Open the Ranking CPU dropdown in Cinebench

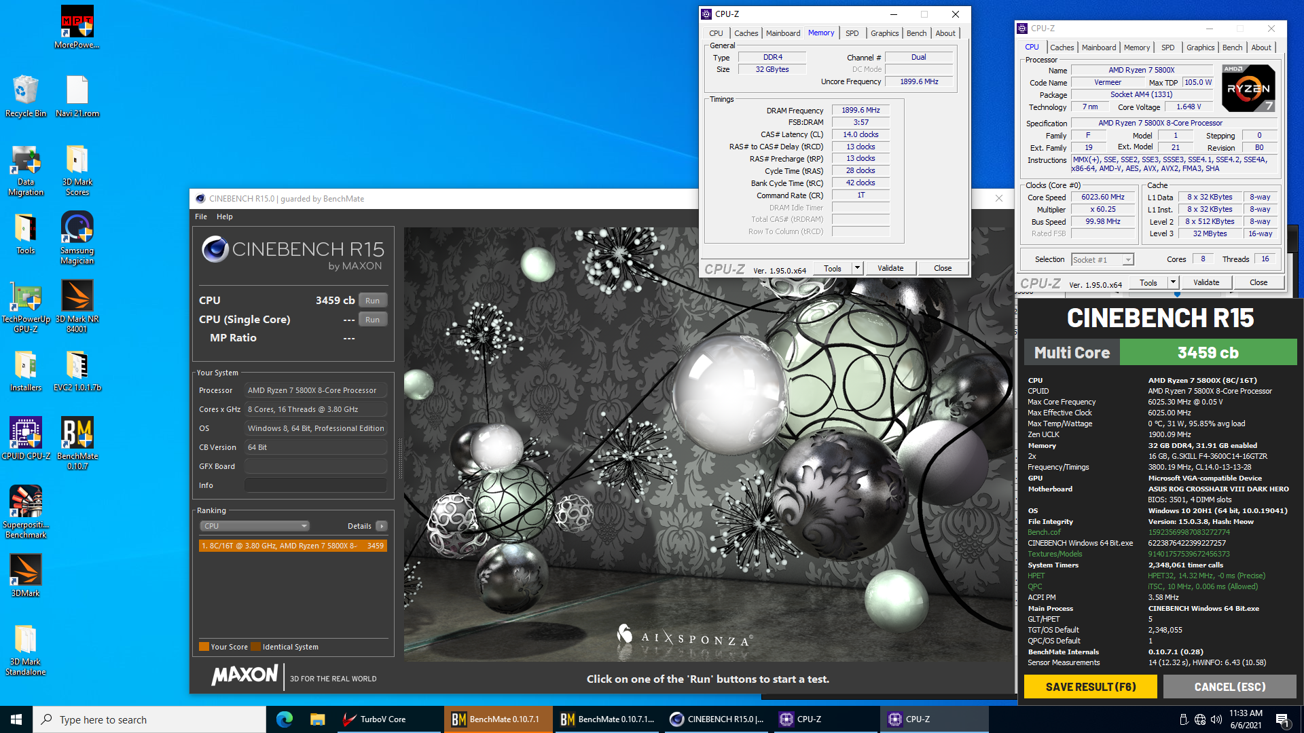tap(255, 526)
